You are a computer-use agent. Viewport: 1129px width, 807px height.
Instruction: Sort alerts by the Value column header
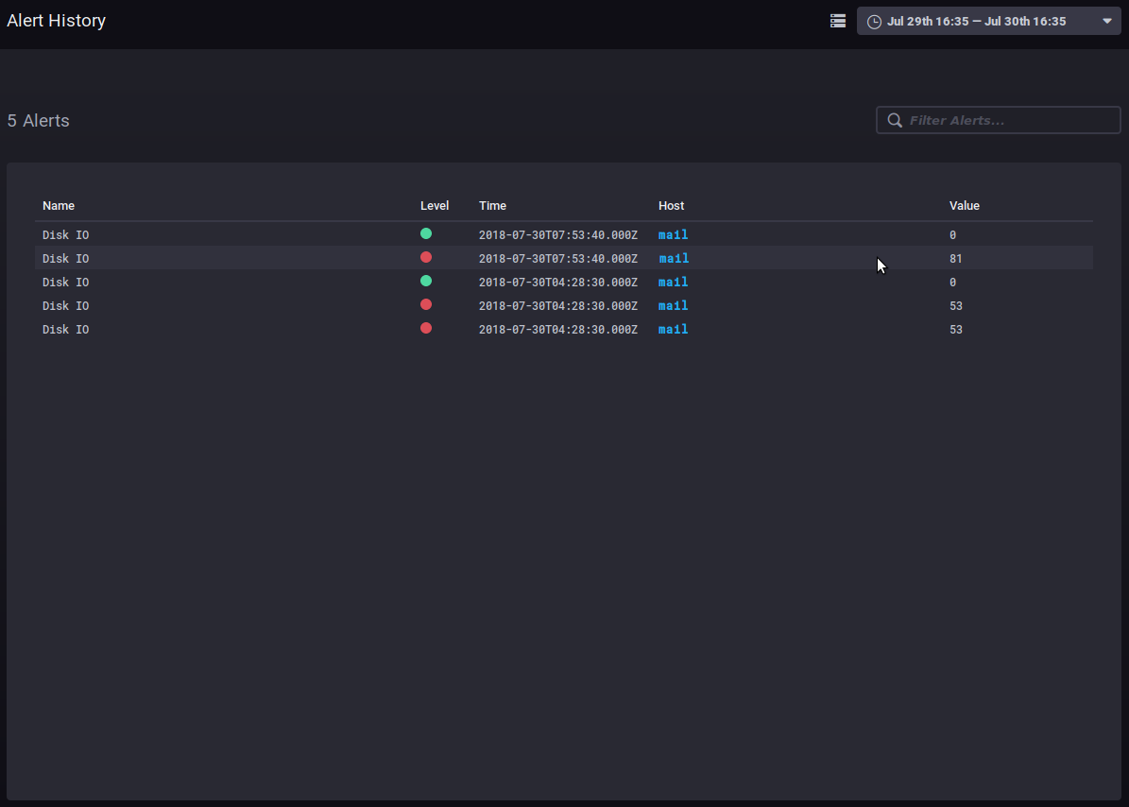pyautogui.click(x=964, y=205)
